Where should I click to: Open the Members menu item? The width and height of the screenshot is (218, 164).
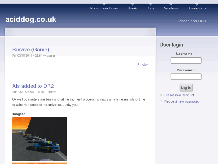171,8
